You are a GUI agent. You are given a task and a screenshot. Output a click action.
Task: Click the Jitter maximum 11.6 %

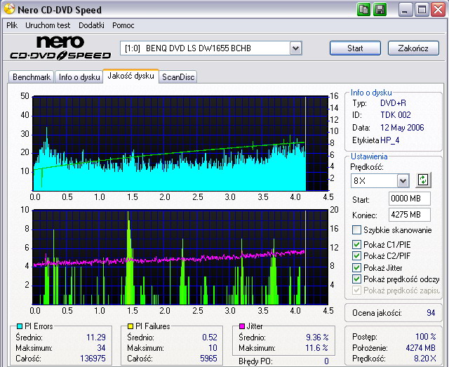(x=316, y=348)
